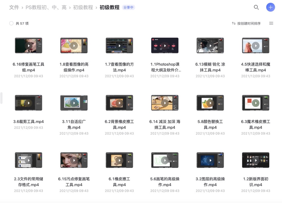Play the 5.8颜色替换工具.mp4 video
Image resolution: width=282 pixels, height=203 pixels.
click(x=210, y=103)
